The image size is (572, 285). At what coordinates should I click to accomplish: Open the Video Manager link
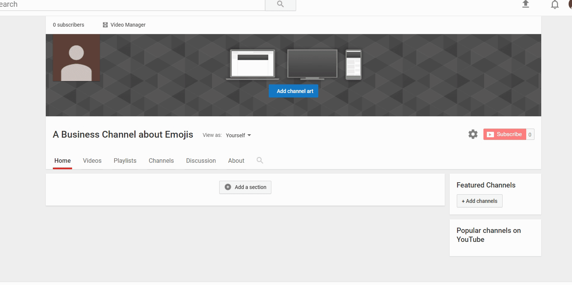(x=124, y=25)
